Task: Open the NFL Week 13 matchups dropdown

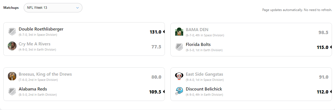Action: click(53, 8)
